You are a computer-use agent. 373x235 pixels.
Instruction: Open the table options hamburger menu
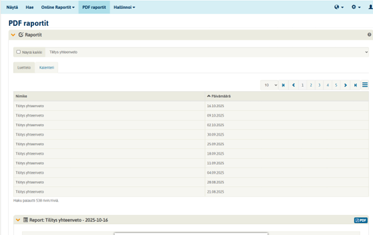tap(365, 85)
